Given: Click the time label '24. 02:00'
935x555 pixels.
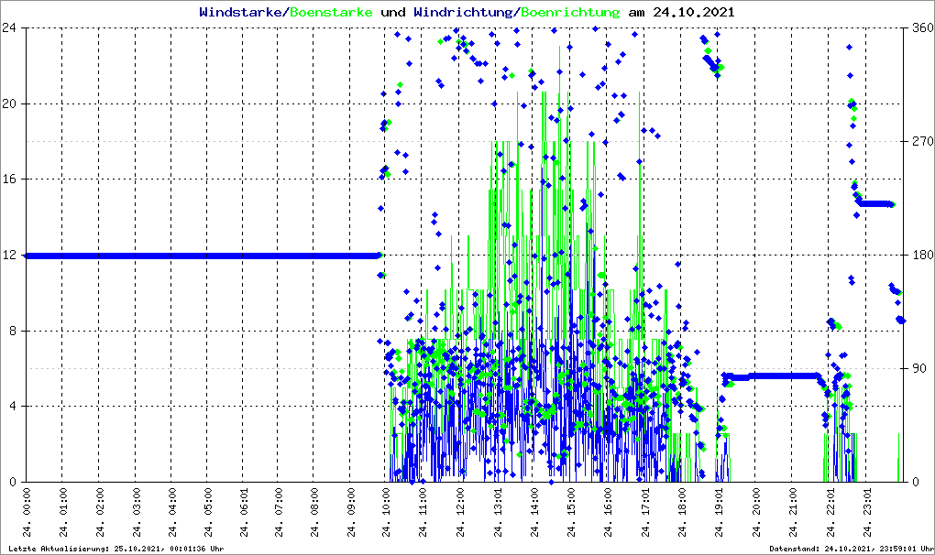Looking at the screenshot, I should tap(100, 513).
